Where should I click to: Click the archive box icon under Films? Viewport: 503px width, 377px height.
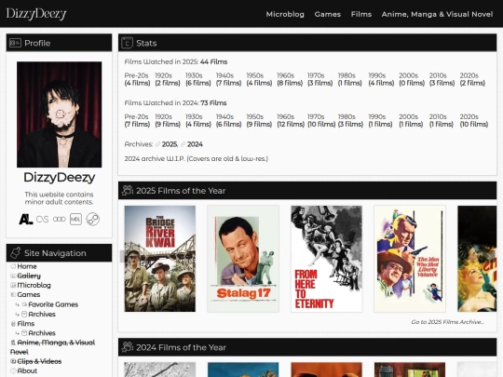point(24,332)
